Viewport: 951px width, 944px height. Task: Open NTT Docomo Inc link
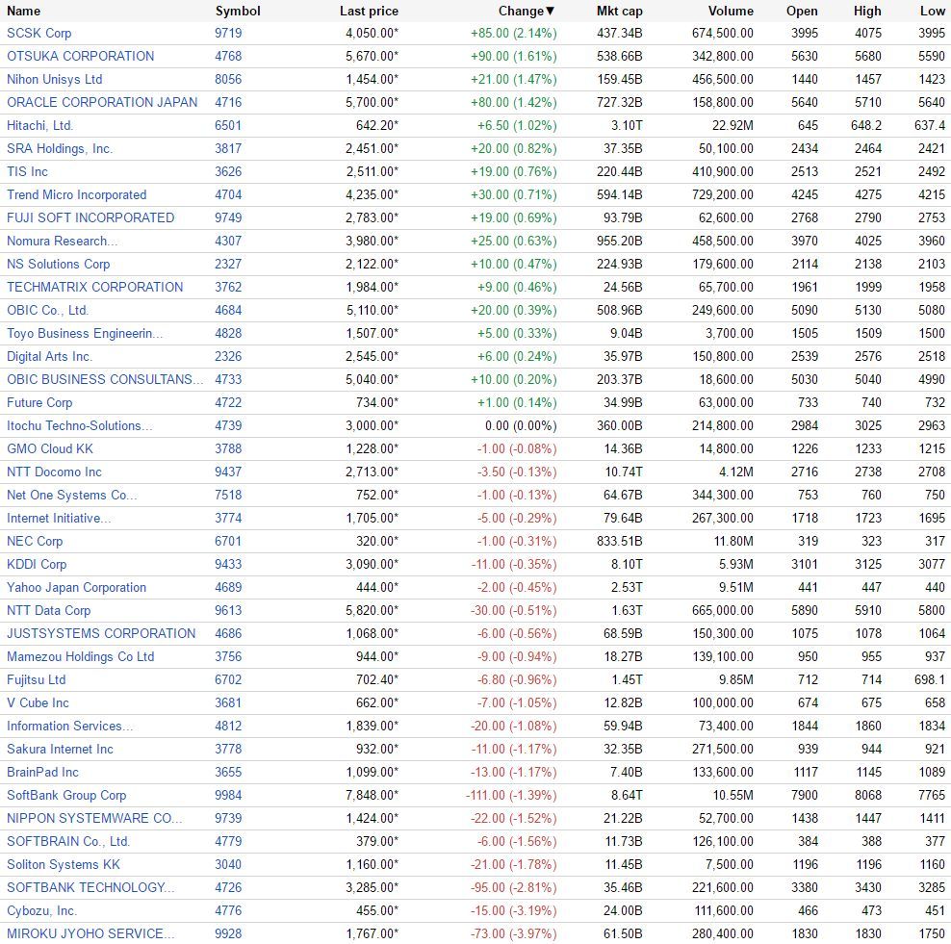click(x=54, y=472)
